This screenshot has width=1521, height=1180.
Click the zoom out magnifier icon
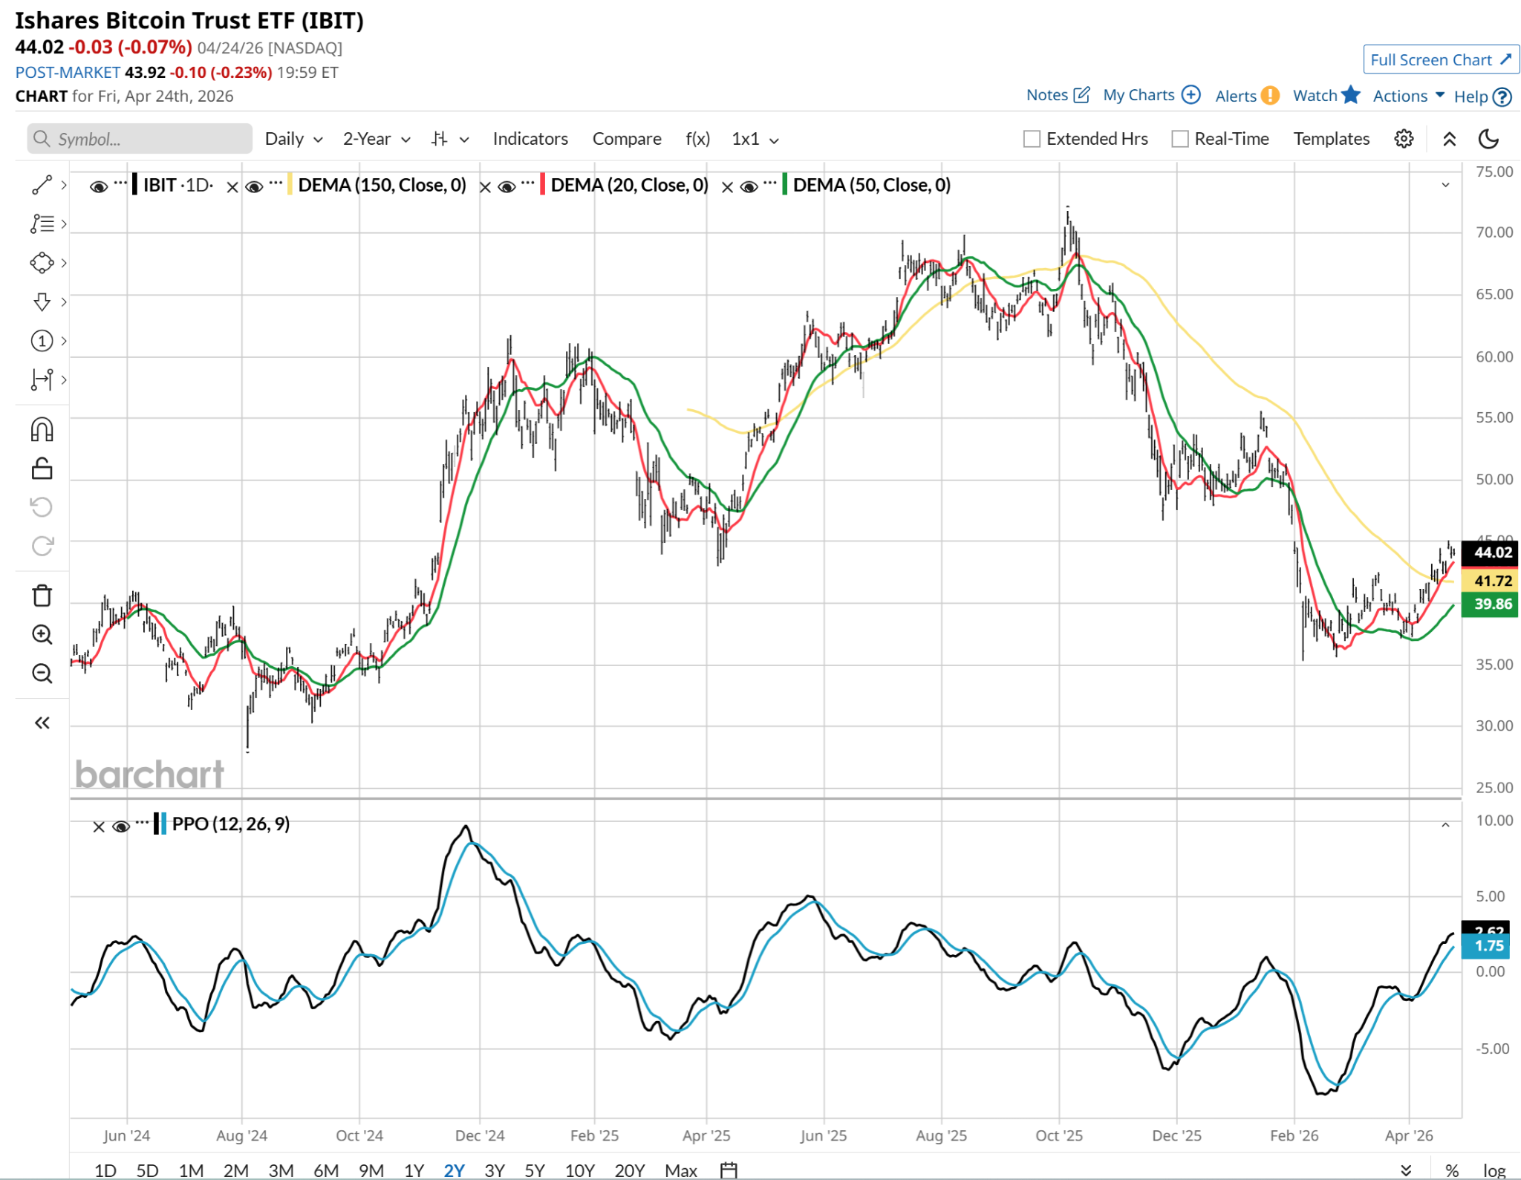coord(42,674)
